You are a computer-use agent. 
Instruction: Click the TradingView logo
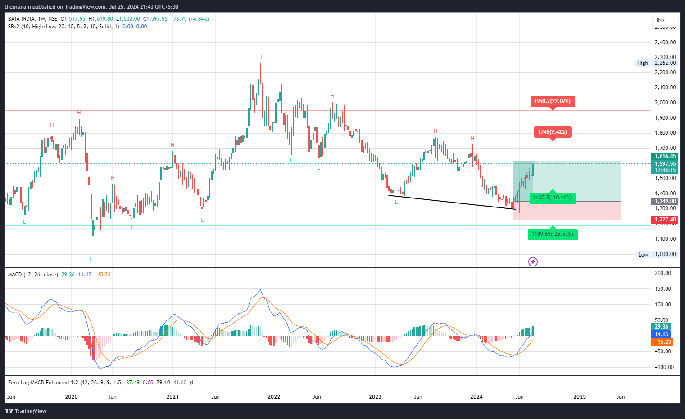point(26,411)
